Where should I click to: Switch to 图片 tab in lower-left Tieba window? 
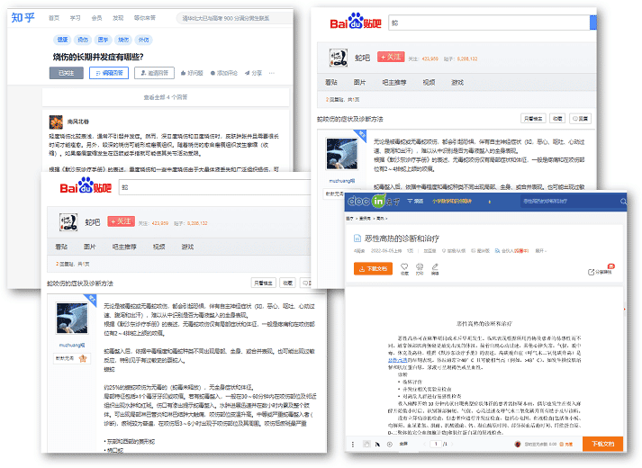pos(90,247)
